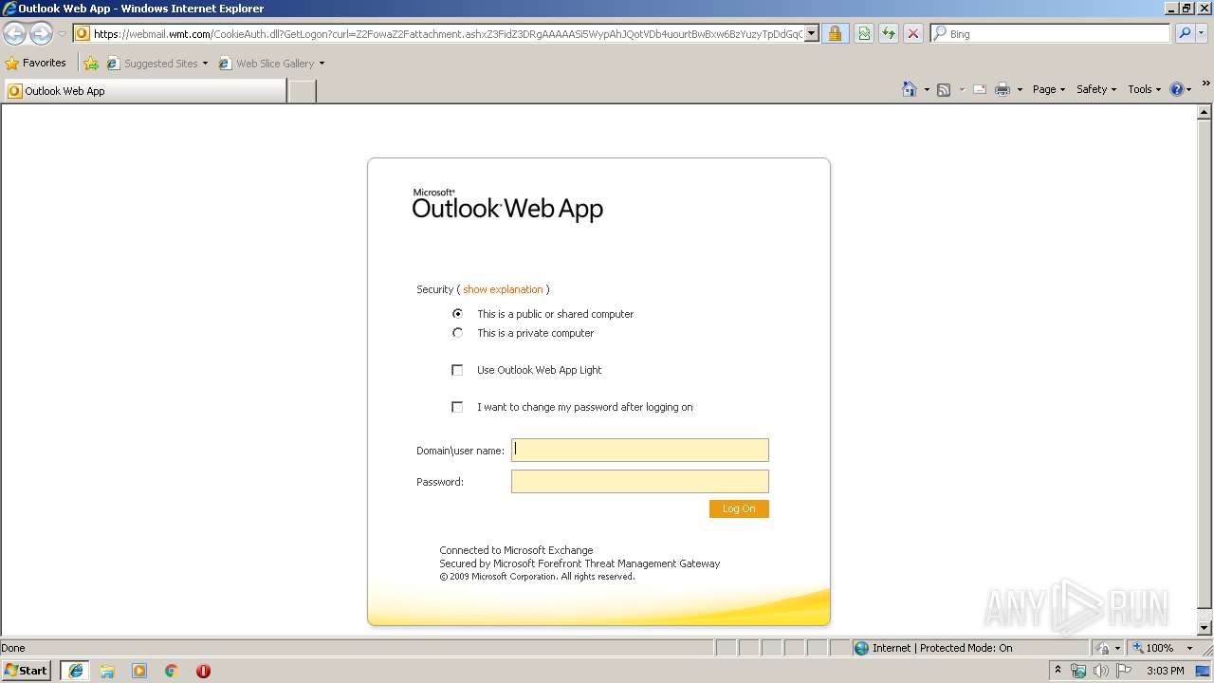The width and height of the screenshot is (1214, 683).
Task: Click the security lock icon in address bar
Action: 834,33
